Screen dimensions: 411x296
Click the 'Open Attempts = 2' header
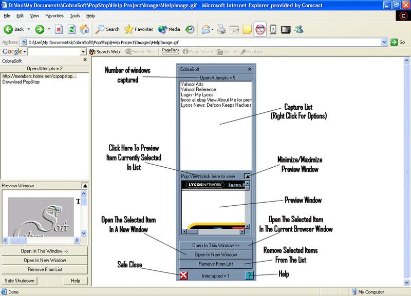click(45, 69)
